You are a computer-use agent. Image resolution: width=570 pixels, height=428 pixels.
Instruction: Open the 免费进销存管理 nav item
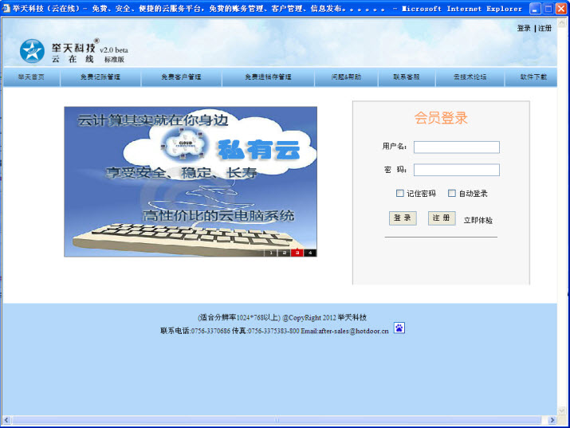pyautogui.click(x=268, y=77)
